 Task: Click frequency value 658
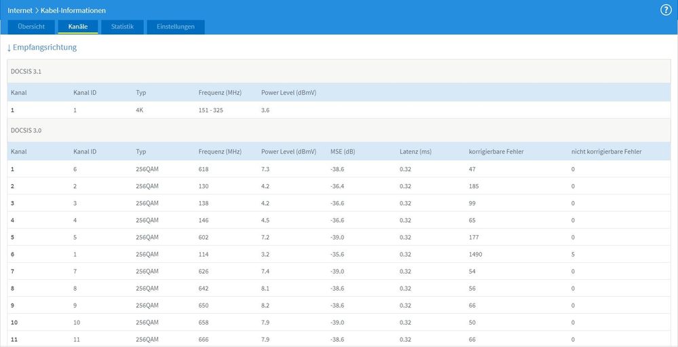coord(203,323)
